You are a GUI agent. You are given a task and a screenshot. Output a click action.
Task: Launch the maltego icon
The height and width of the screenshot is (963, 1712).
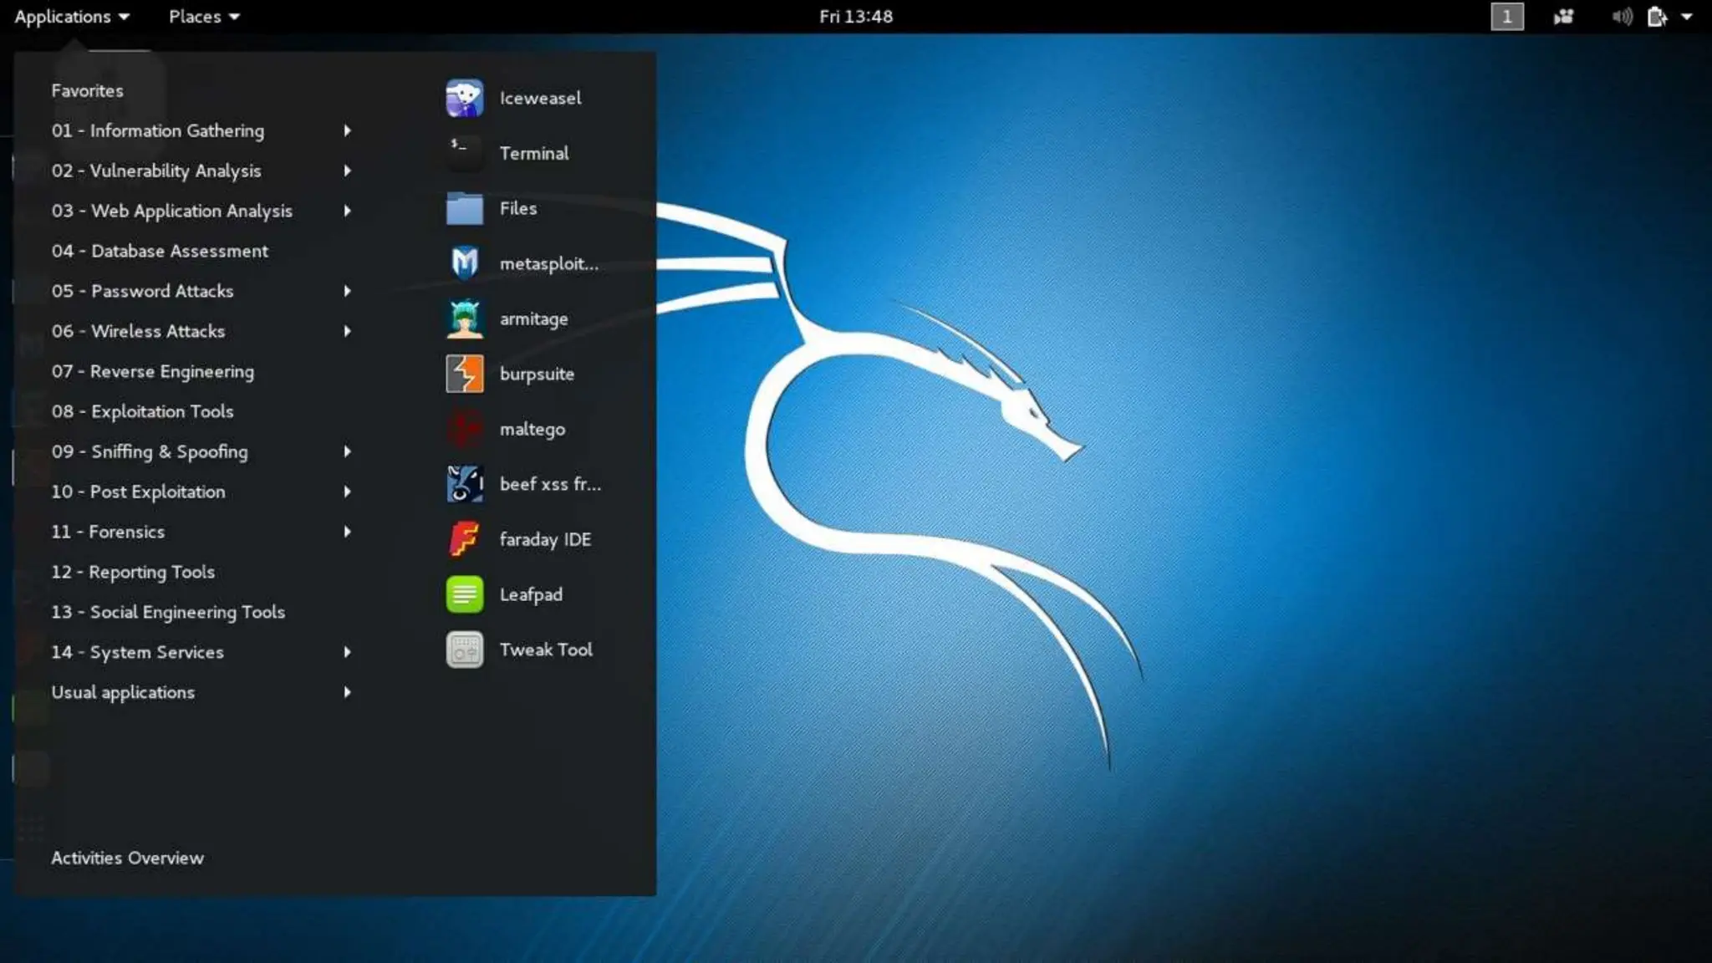coord(464,429)
